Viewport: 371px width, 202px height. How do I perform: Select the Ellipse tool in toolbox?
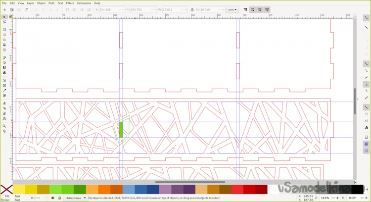pos(4,35)
